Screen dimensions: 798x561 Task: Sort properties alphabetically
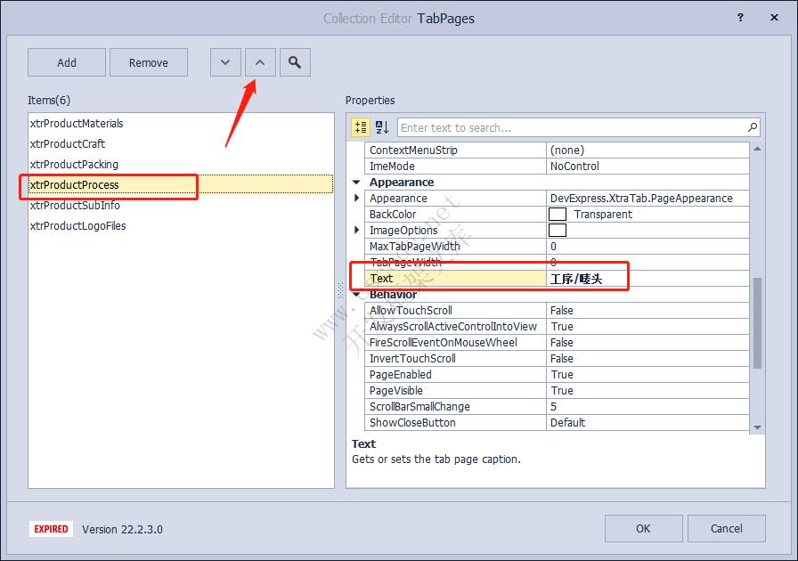tap(382, 127)
